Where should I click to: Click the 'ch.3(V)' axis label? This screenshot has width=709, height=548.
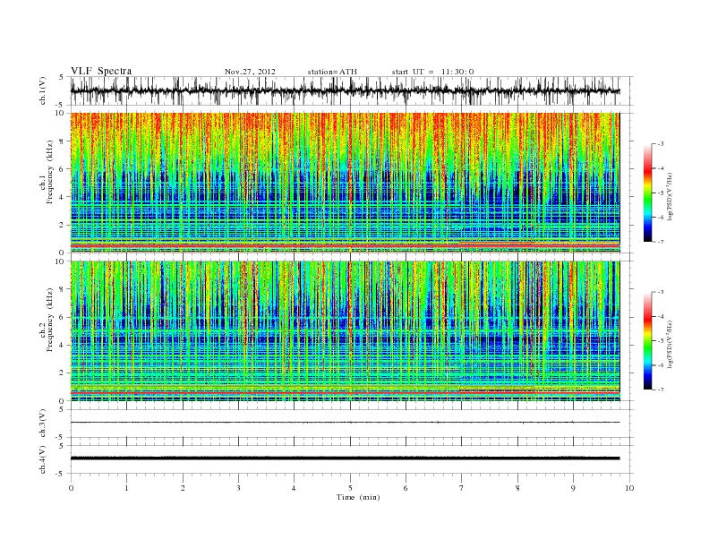coord(43,423)
